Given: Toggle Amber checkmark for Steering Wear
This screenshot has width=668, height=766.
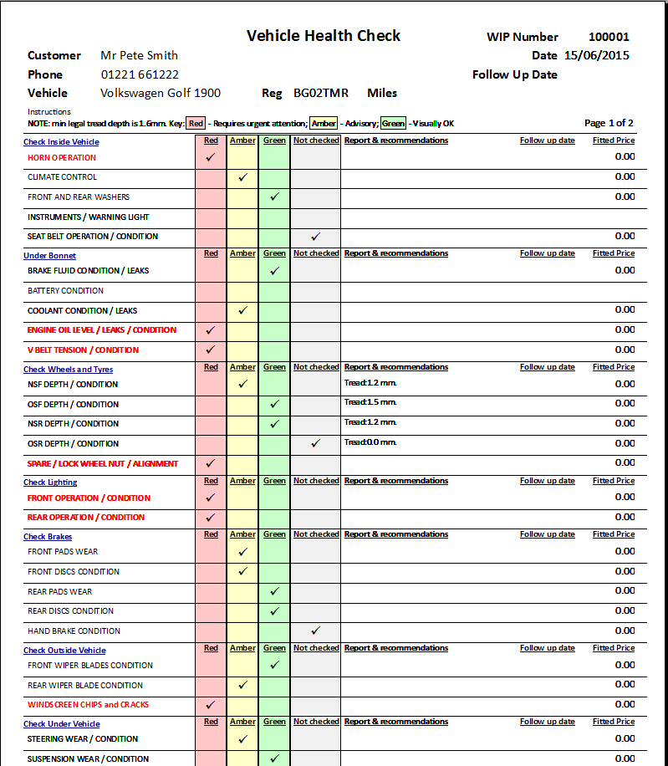Looking at the screenshot, I should pyautogui.click(x=242, y=739).
